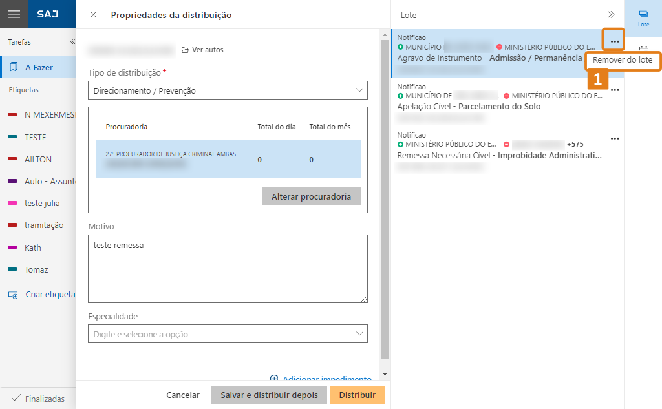Select the A Fazer task list
The width and height of the screenshot is (662, 409).
39,67
